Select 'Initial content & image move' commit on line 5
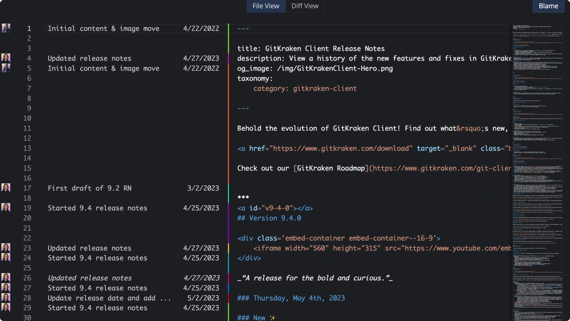570x321 pixels. 104,68
